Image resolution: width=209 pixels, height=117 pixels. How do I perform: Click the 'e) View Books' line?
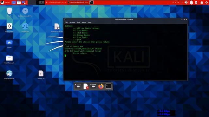[80, 37]
